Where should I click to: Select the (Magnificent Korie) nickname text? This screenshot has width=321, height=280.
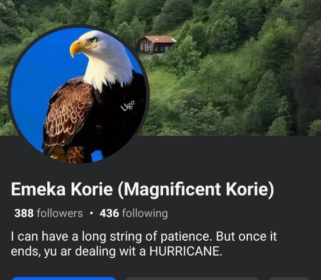tap(196, 189)
